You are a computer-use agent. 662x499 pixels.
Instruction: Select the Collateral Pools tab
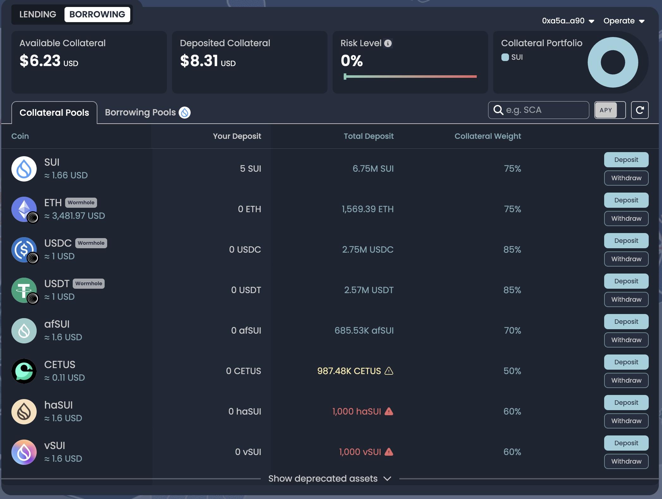(x=54, y=113)
